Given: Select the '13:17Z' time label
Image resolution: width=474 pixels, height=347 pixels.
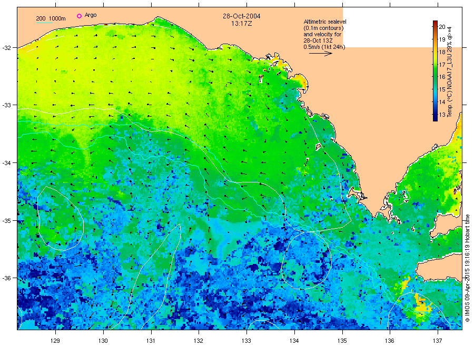Looking at the screenshot, I should point(242,24).
